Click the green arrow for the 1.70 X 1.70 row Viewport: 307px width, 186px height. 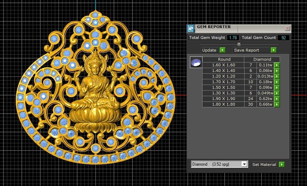pyautogui.click(x=277, y=82)
